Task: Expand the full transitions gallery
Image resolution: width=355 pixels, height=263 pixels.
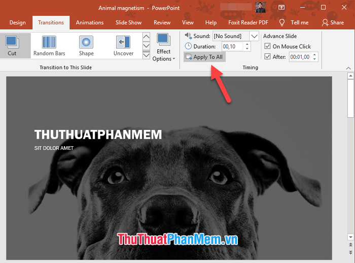Action: (x=146, y=55)
